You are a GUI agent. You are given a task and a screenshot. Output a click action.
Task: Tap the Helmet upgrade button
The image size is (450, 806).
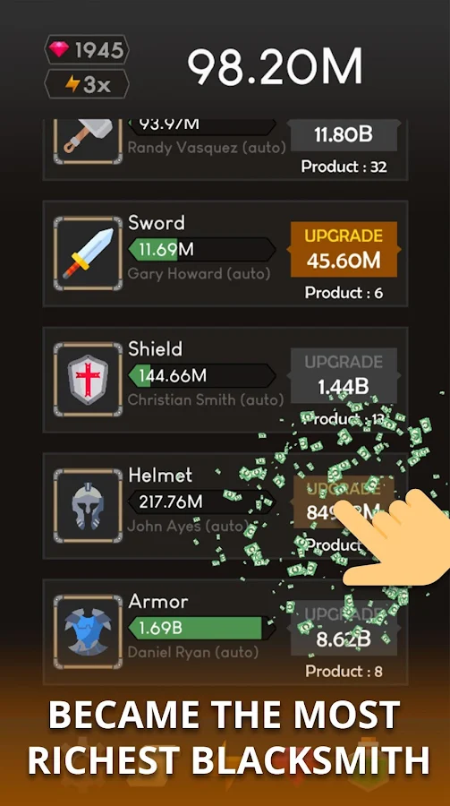click(x=344, y=502)
